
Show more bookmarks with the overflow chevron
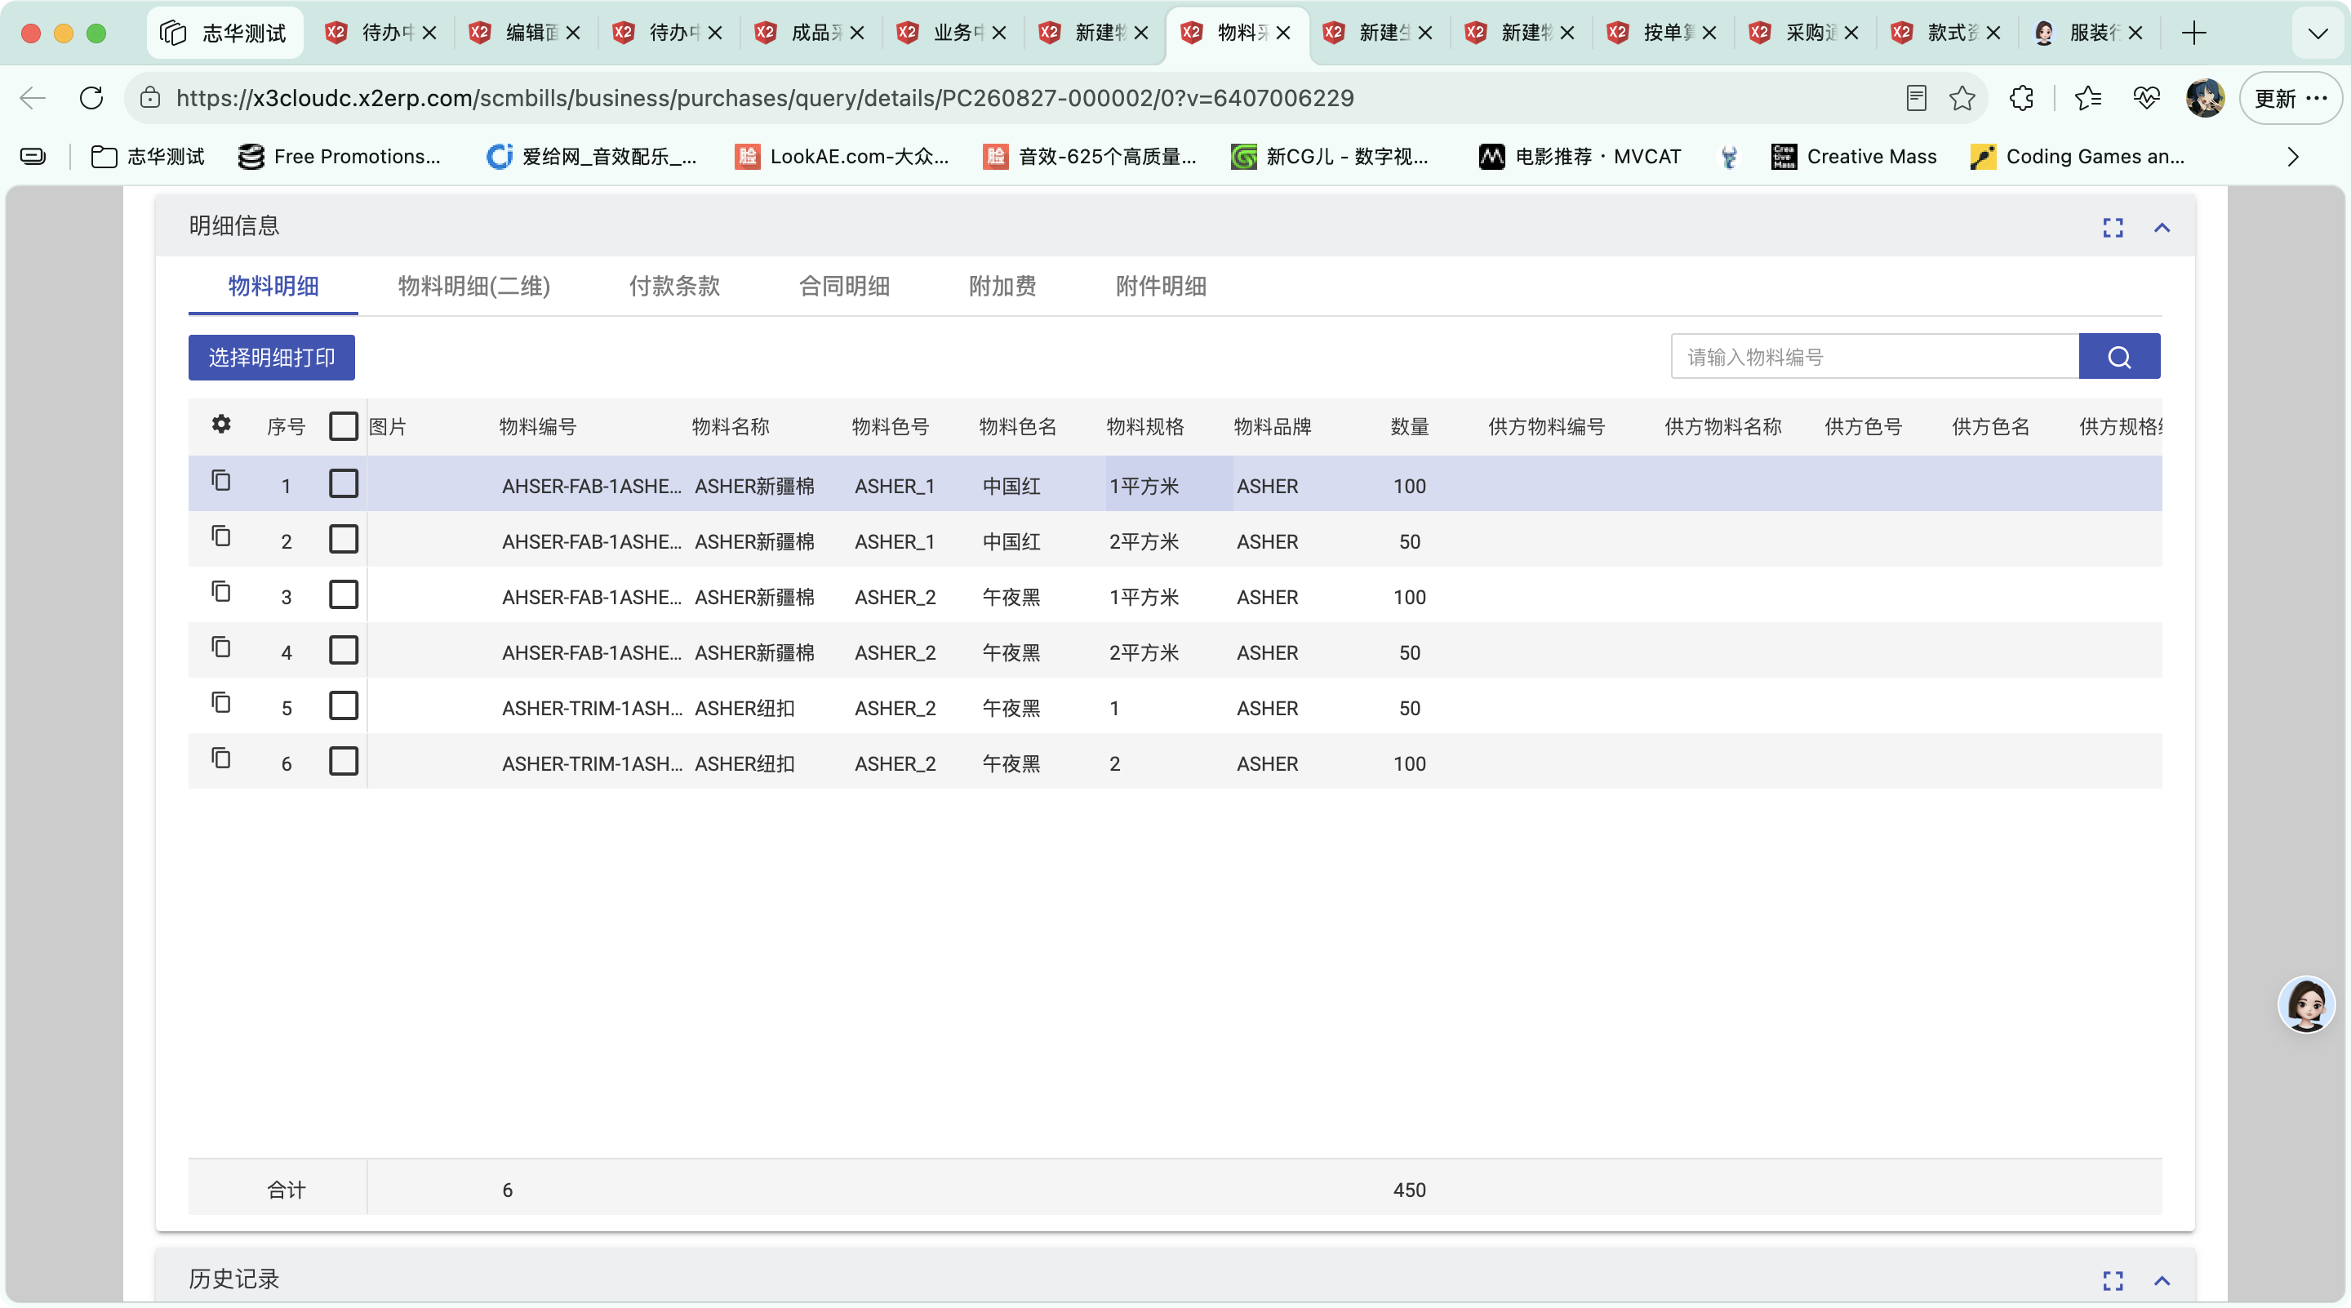(2292, 157)
